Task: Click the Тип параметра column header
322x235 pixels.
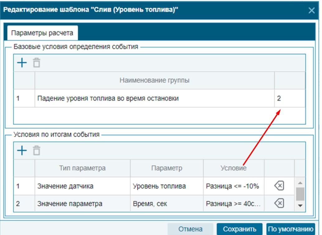Action: [83, 168]
